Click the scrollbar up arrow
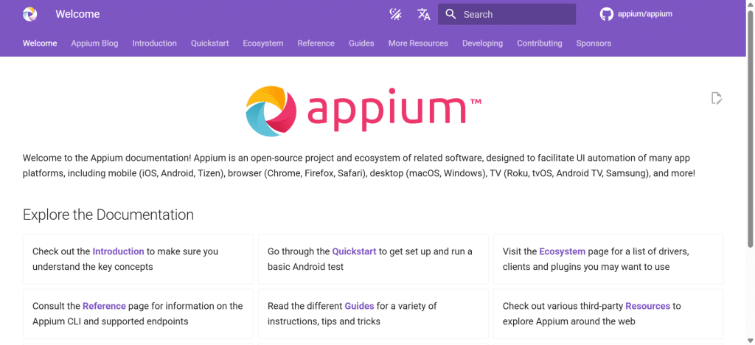 pos(751,4)
